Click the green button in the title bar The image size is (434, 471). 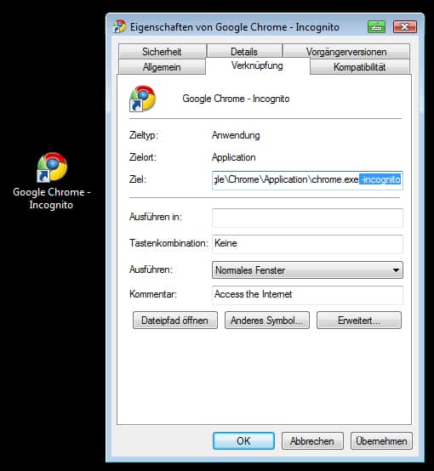pyautogui.click(x=376, y=27)
